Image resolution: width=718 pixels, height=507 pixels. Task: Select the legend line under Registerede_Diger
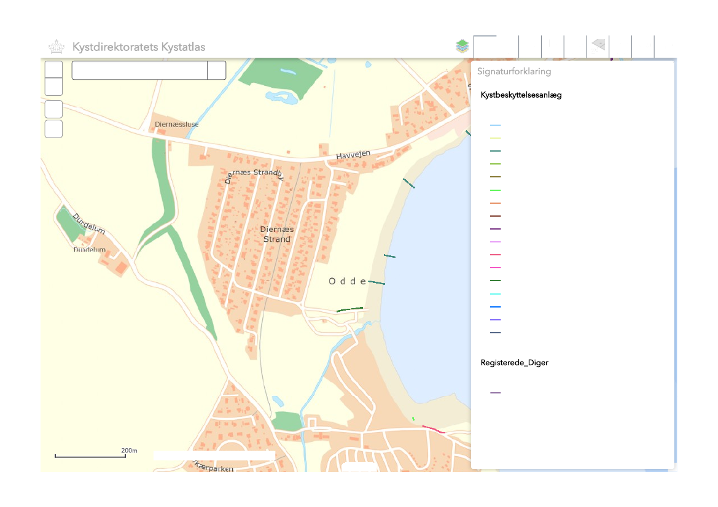(496, 393)
